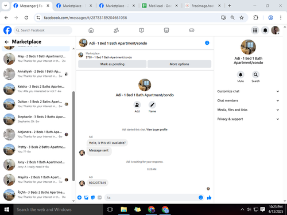
Task: Expand the Privacy & support section
Action: coord(248,119)
